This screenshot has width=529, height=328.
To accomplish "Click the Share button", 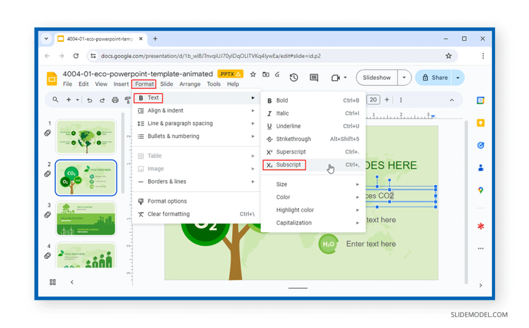I will [435, 78].
